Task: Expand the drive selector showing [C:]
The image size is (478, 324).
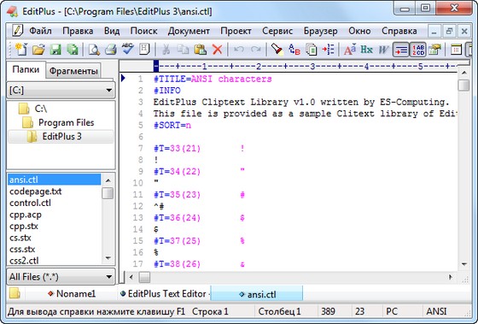Action: pyautogui.click(x=61, y=90)
